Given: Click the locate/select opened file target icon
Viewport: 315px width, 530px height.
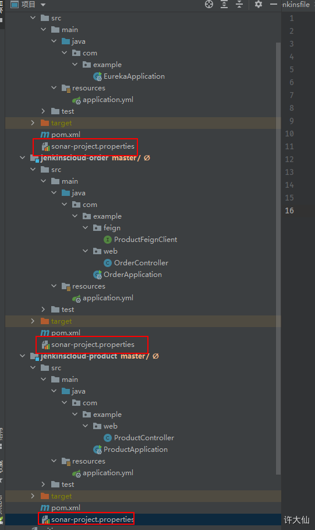Looking at the screenshot, I should [209, 5].
